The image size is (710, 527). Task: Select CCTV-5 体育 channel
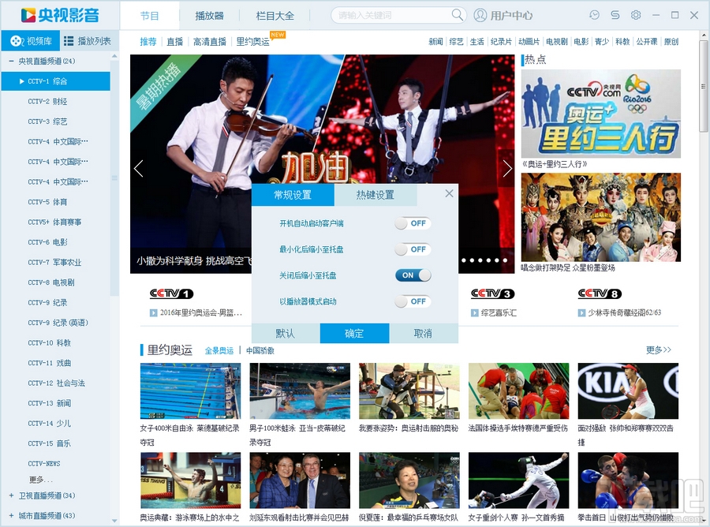tap(47, 202)
